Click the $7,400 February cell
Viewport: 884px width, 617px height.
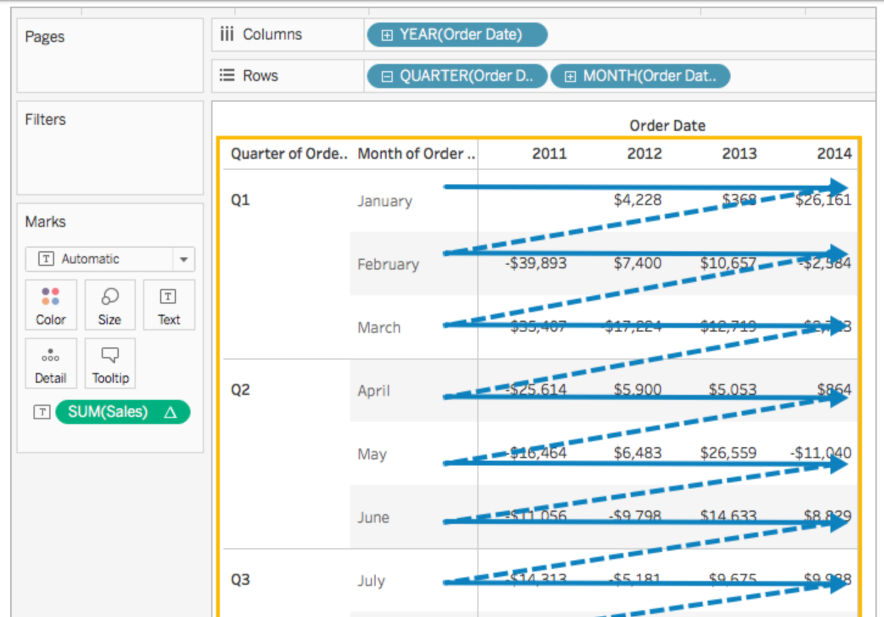[637, 263]
